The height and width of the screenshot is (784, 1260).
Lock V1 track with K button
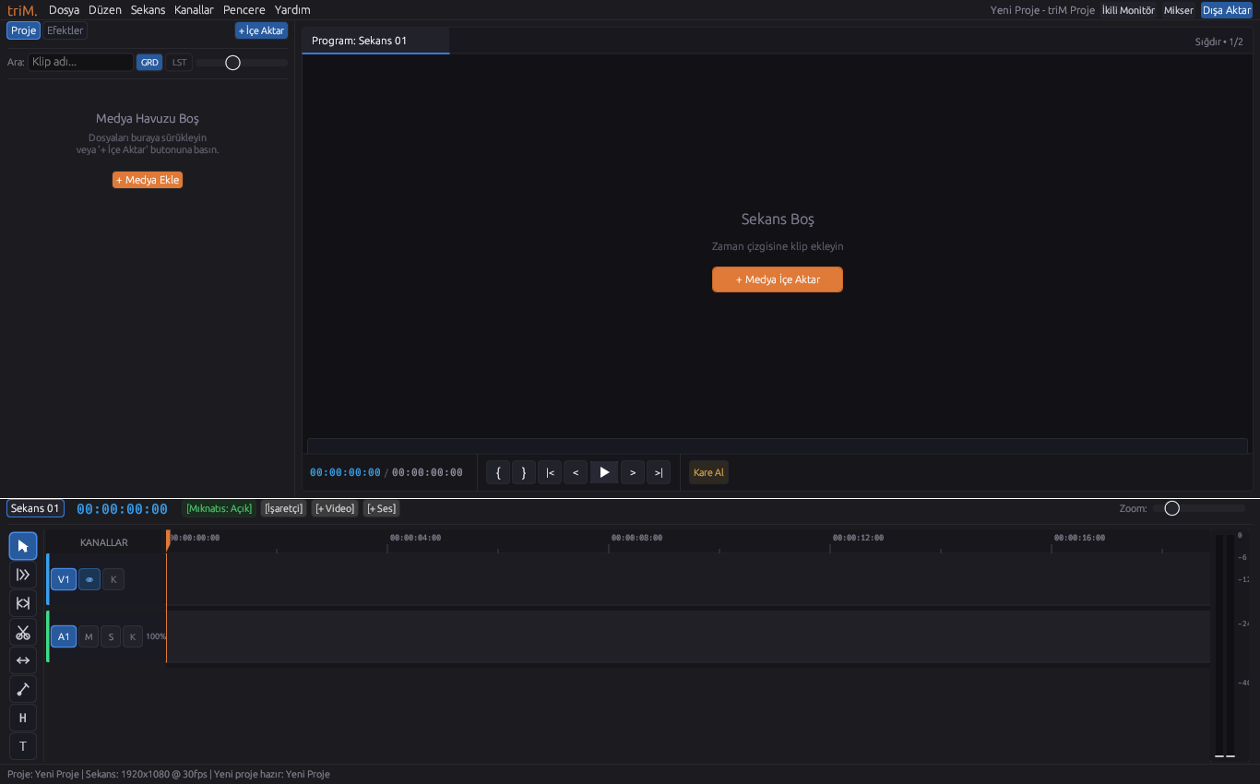coord(113,579)
